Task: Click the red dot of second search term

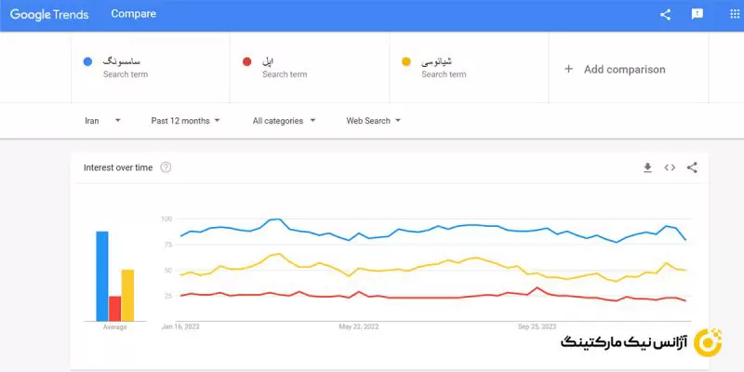Action: pyautogui.click(x=246, y=62)
